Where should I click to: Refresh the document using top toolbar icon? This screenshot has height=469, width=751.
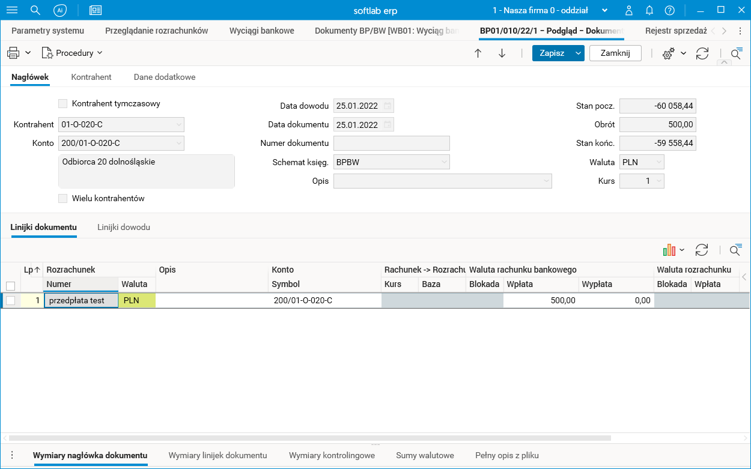(702, 53)
